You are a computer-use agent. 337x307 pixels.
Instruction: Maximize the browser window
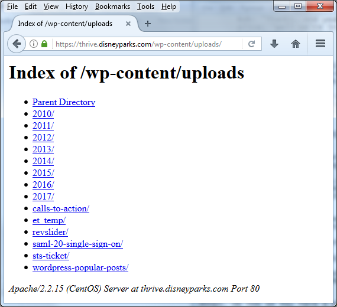298,6
